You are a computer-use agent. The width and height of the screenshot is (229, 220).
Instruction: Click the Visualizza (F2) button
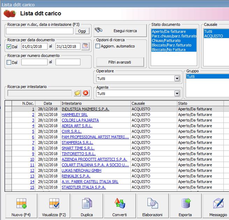click(54, 206)
